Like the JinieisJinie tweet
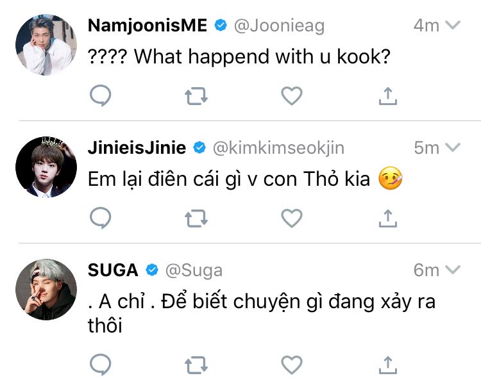Image resolution: width=481 pixels, height=378 pixels. (292, 218)
